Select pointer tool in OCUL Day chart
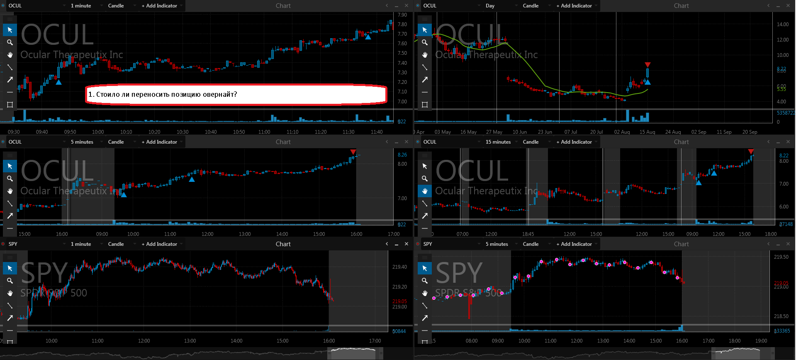The height and width of the screenshot is (360, 796). tap(425, 30)
